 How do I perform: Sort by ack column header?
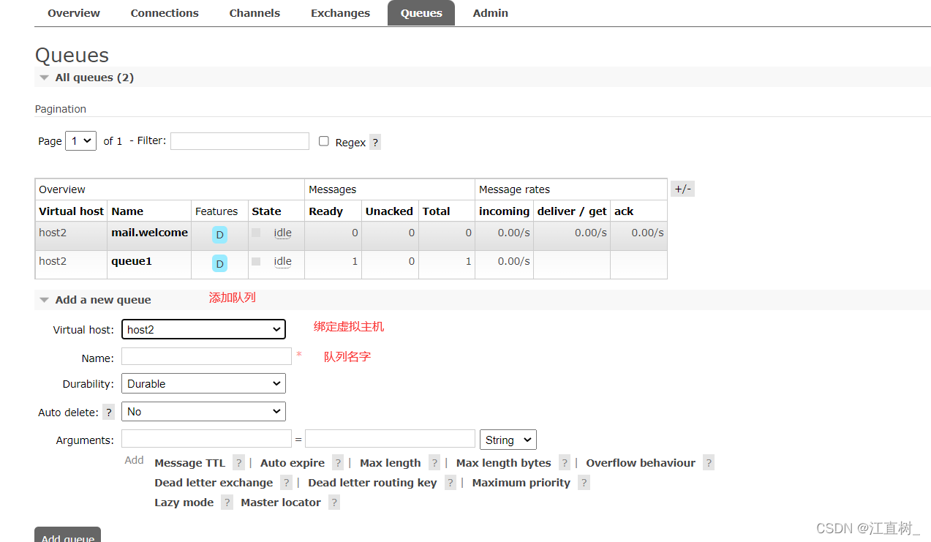624,211
